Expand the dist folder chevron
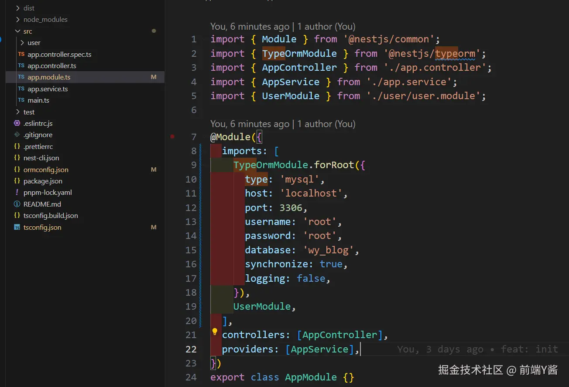Viewport: 569px width, 387px height. click(17, 8)
